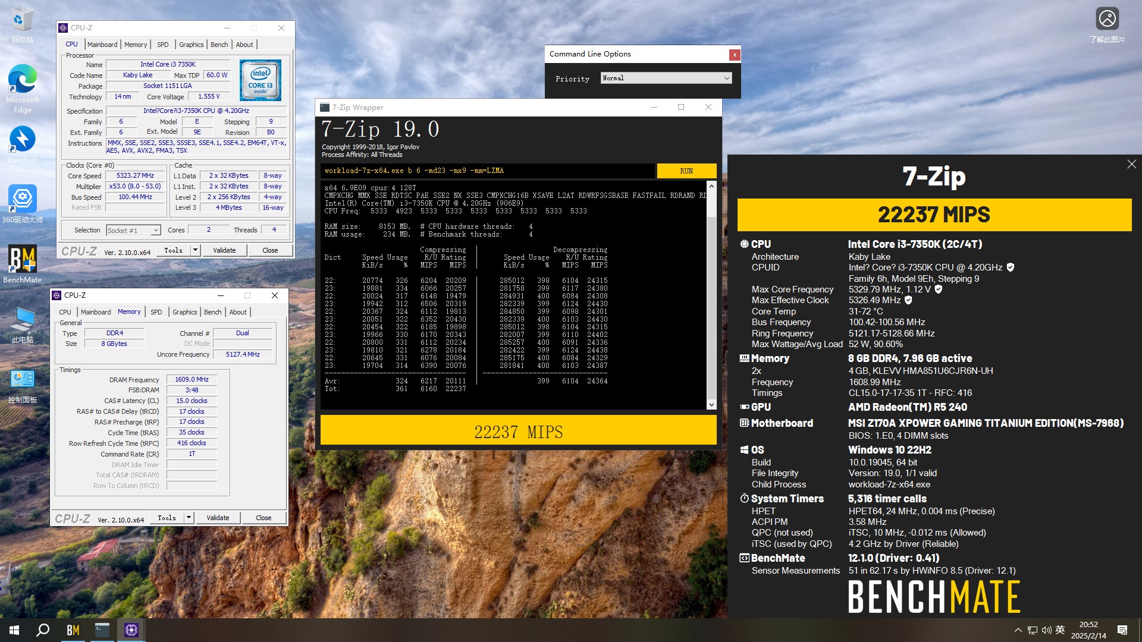The width and height of the screenshot is (1142, 642).
Task: Click the yellow RUN button in 7-Zip Wrapper
Action: (686, 171)
